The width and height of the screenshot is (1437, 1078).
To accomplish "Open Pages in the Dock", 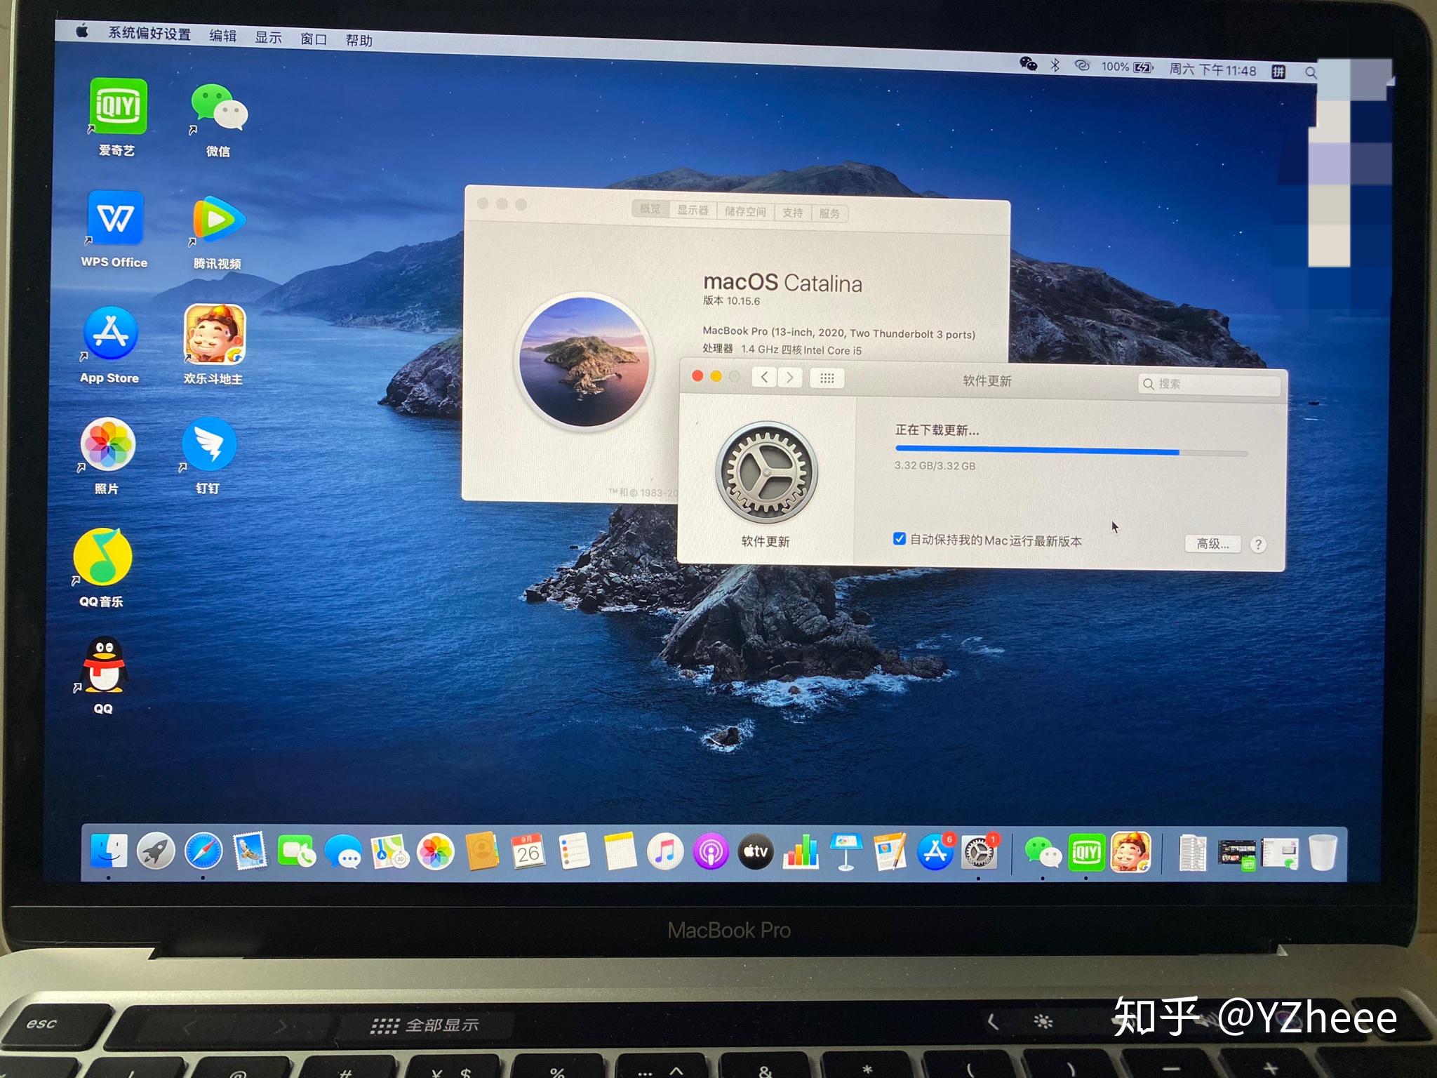I will point(890,852).
